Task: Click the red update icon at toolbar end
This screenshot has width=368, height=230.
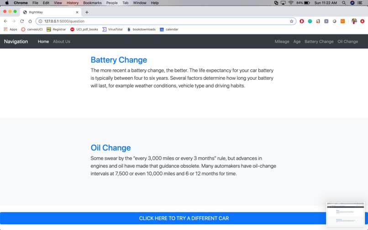Action: 363,21
